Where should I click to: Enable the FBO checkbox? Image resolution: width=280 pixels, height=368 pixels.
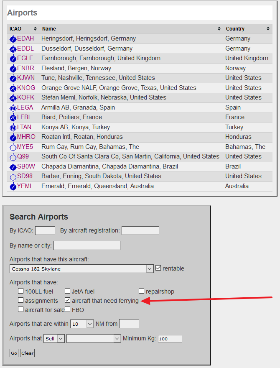[68, 309]
